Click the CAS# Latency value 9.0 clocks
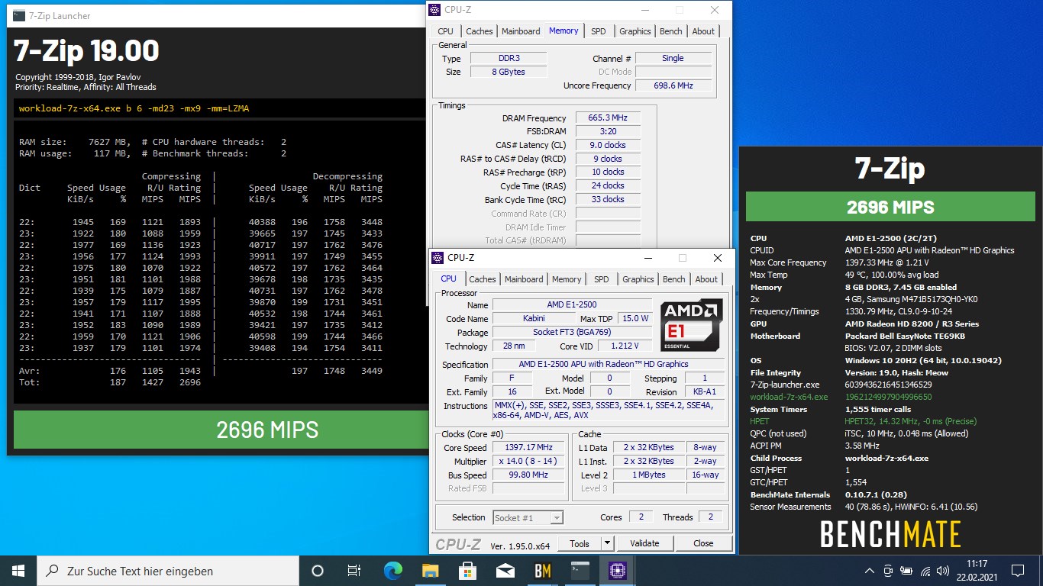This screenshot has width=1043, height=586. pyautogui.click(x=608, y=145)
